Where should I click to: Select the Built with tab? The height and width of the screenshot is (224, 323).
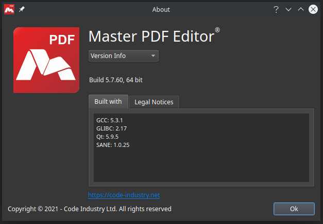108,102
